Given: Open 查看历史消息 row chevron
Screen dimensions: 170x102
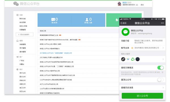Looking at the screenshot, I should coord(163,88).
